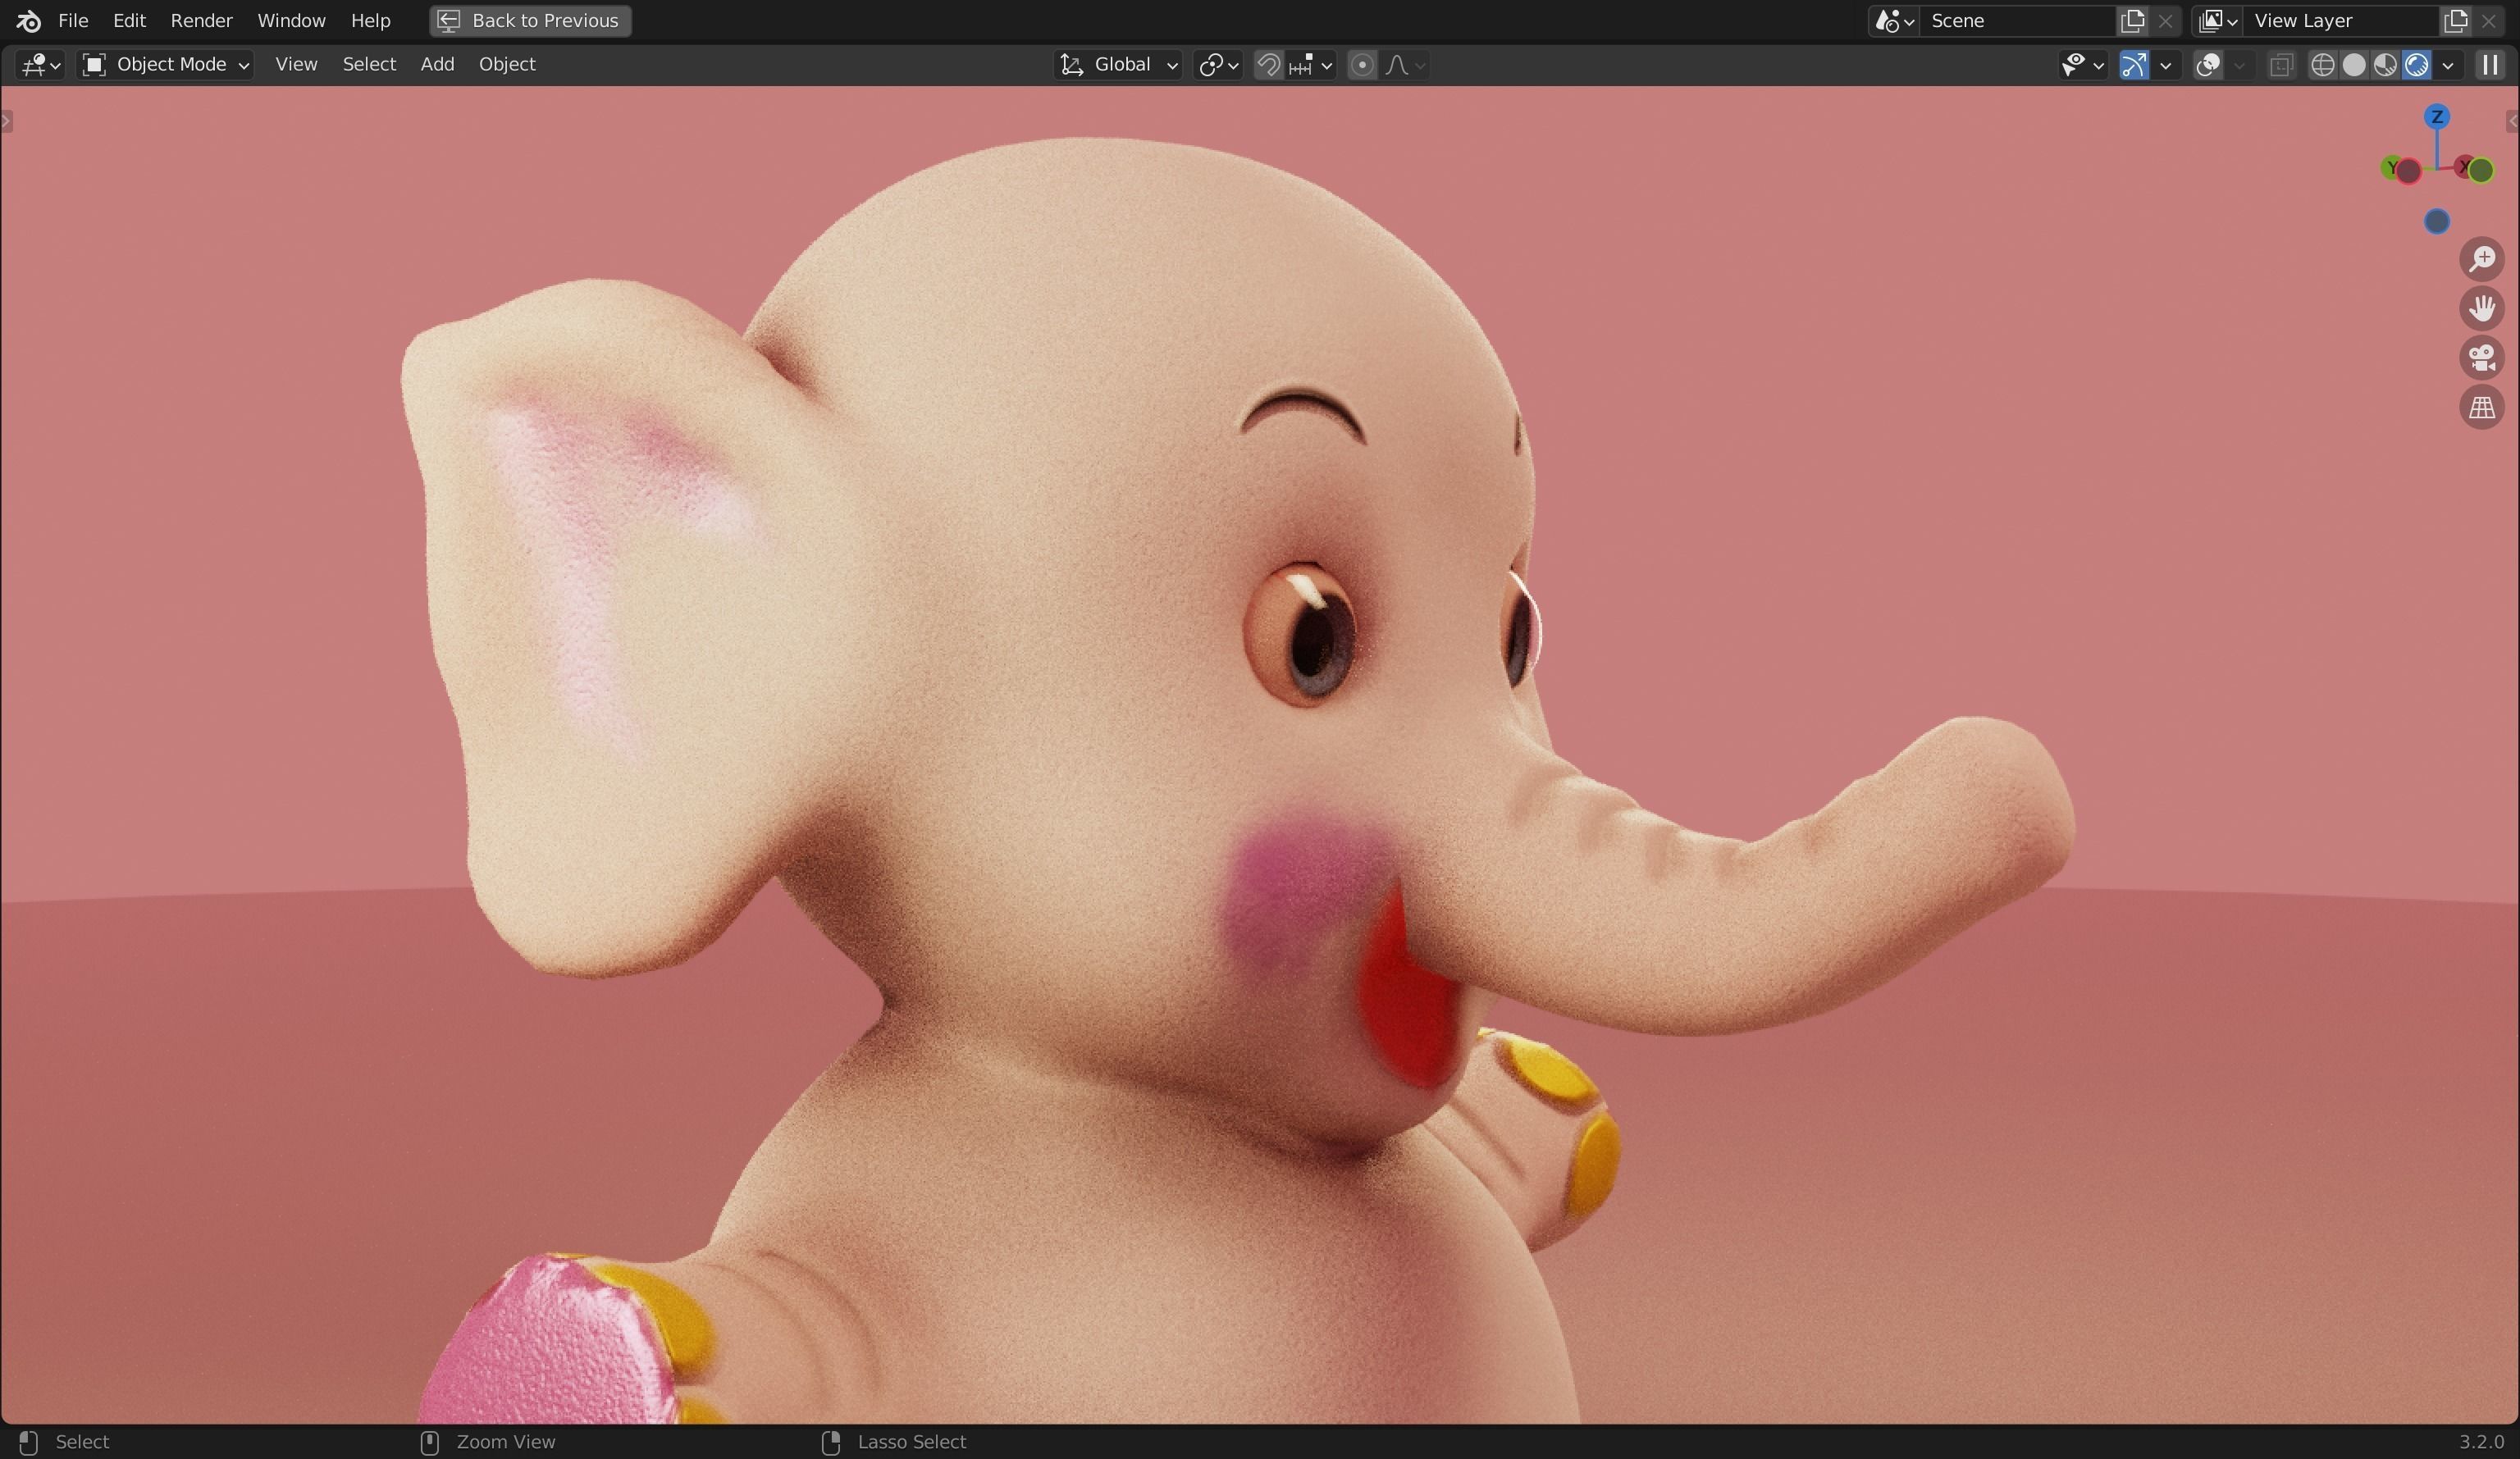2520x1459 pixels.
Task: Open the snap increment options dropdown
Action: pos(1311,65)
